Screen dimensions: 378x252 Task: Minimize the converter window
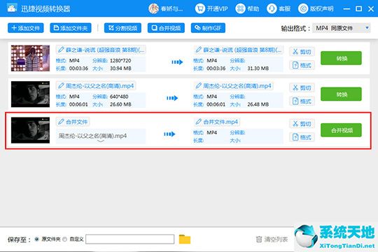point(346,9)
